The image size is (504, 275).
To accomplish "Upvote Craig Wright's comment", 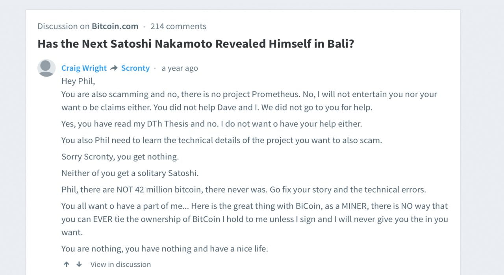I will 66,264.
